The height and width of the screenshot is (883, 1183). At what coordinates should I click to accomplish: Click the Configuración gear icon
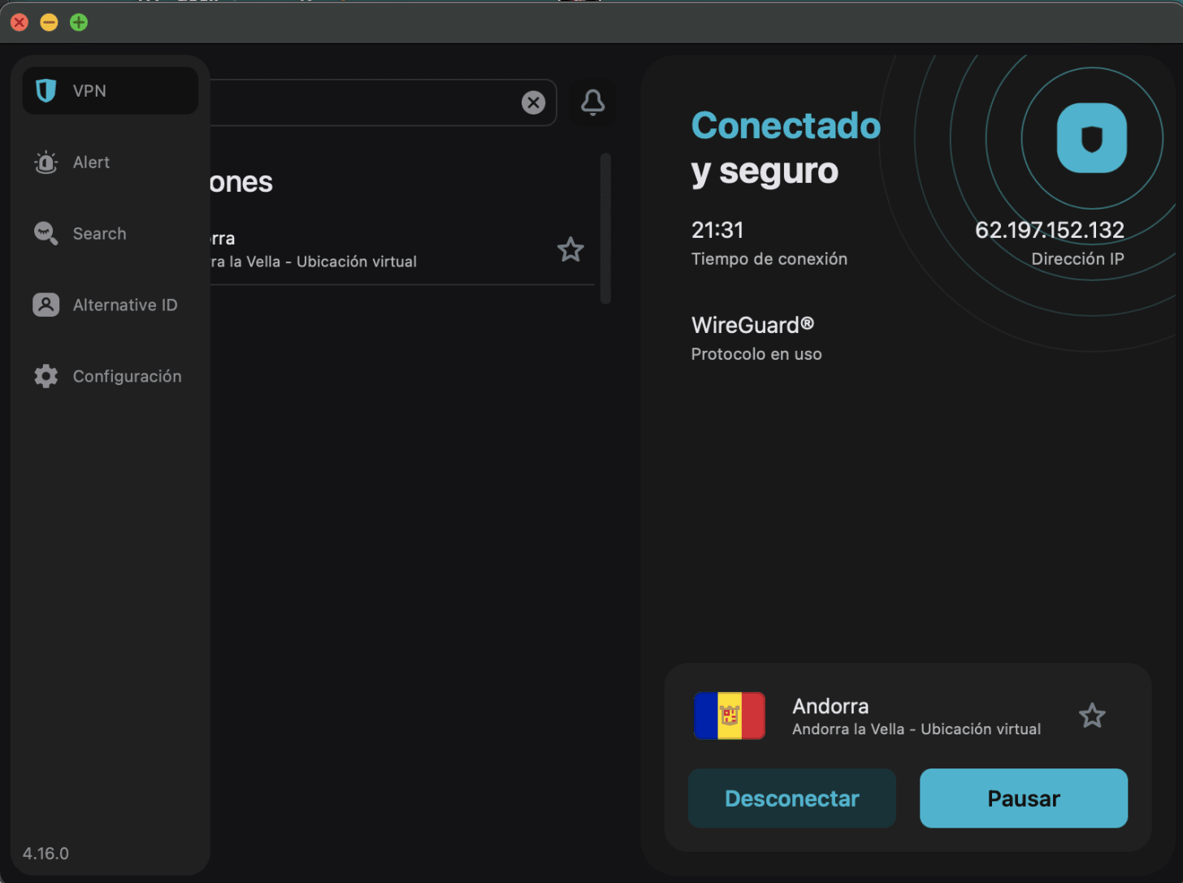[46, 376]
